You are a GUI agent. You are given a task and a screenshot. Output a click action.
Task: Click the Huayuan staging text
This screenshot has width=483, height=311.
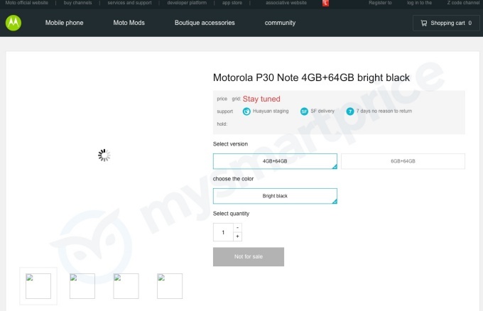[271, 111]
